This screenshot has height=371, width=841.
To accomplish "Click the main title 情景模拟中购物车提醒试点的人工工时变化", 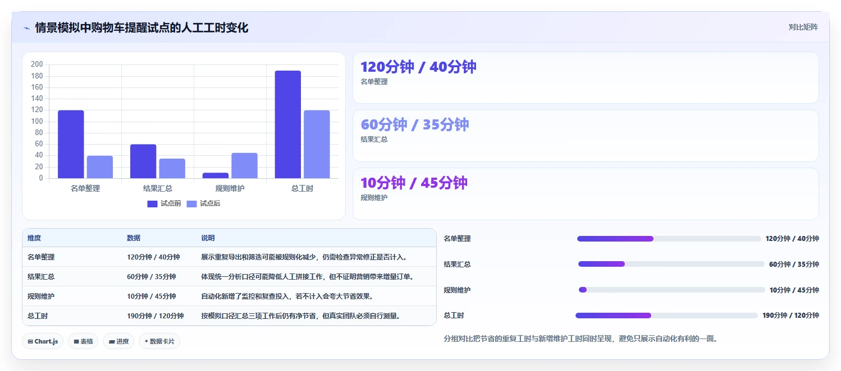I will click(141, 27).
